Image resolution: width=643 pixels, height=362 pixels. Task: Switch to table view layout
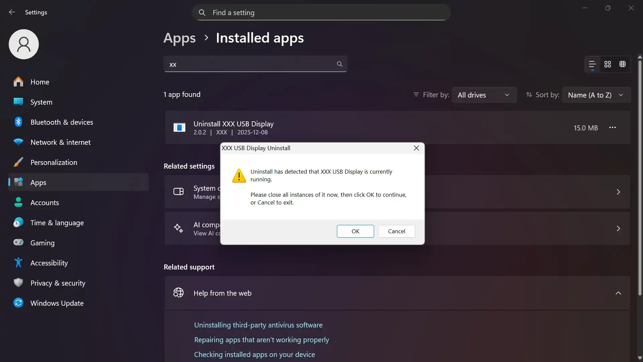tap(623, 64)
